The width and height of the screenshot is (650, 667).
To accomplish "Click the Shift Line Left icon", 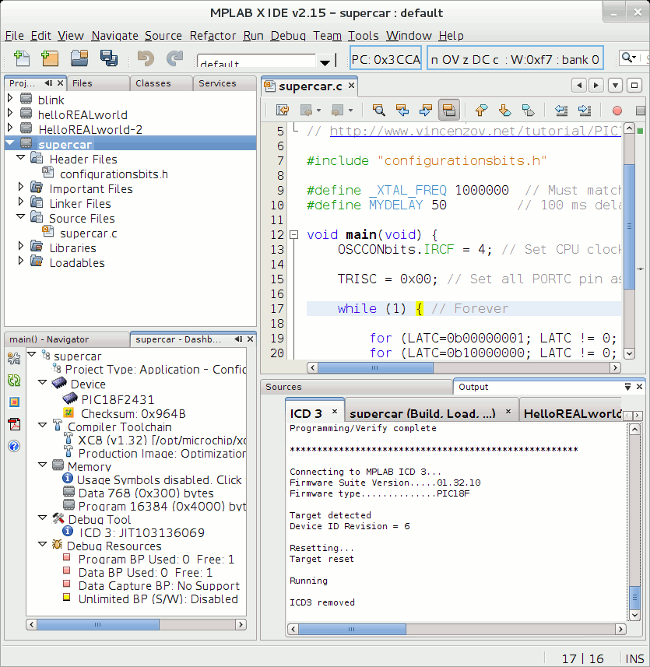I will point(561,111).
